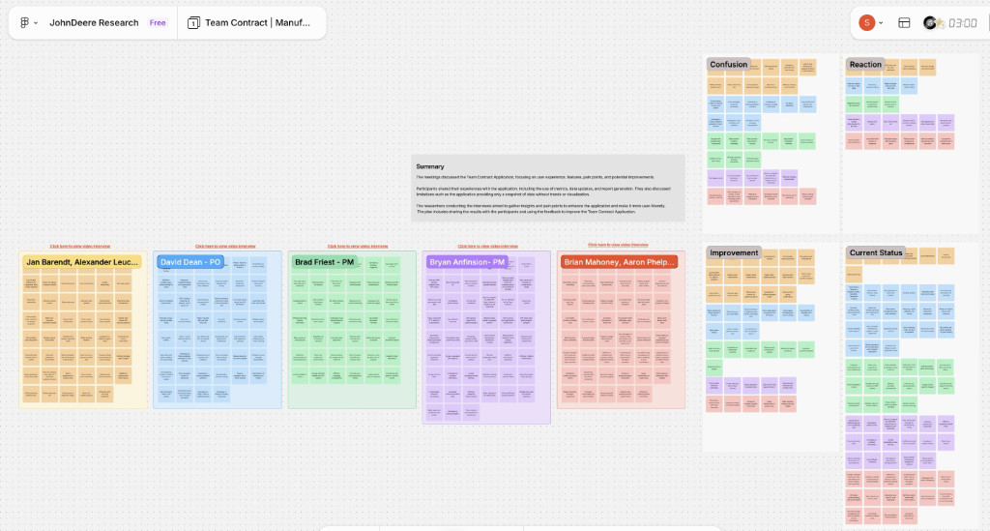Open video interview link above Jan Barendt section
Screen dimensions: 990x531
[80, 247]
